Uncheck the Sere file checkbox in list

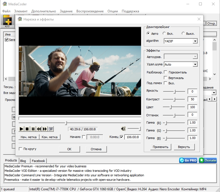point(6,40)
